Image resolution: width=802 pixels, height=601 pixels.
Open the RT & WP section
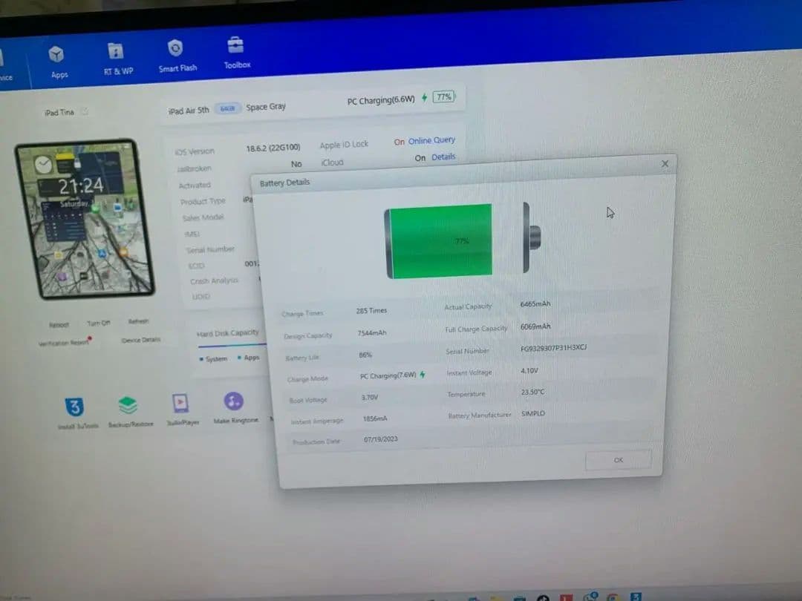tap(117, 58)
